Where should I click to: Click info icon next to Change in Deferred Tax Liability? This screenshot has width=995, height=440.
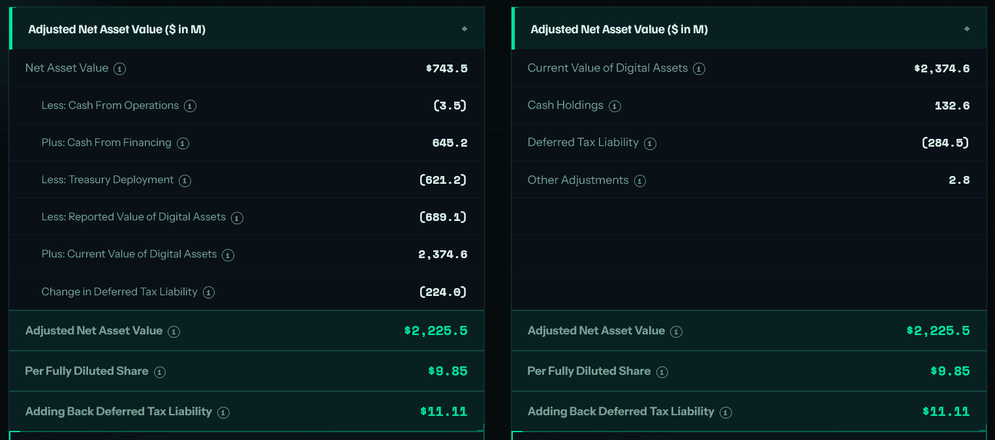208,292
